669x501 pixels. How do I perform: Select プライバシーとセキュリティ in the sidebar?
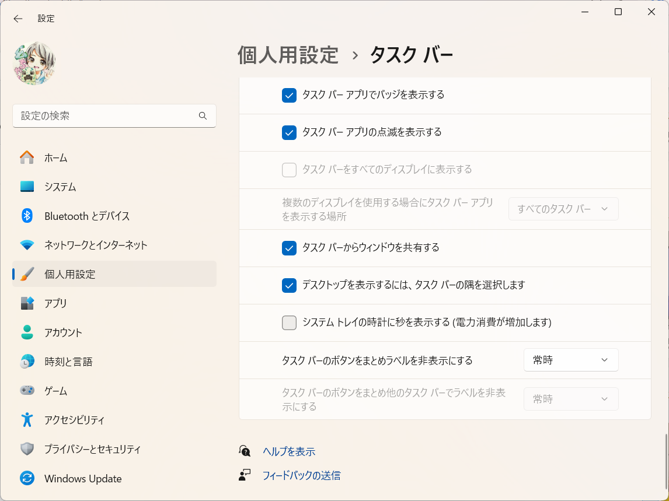(x=92, y=449)
